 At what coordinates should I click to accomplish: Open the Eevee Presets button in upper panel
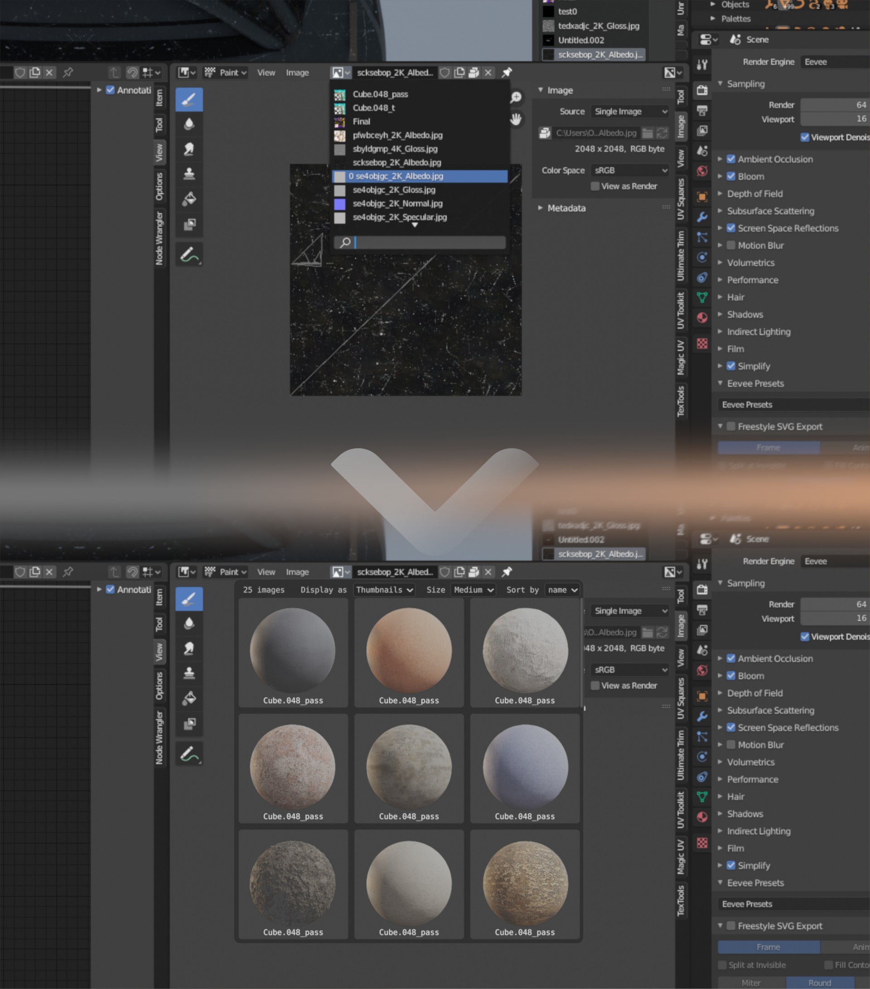793,404
